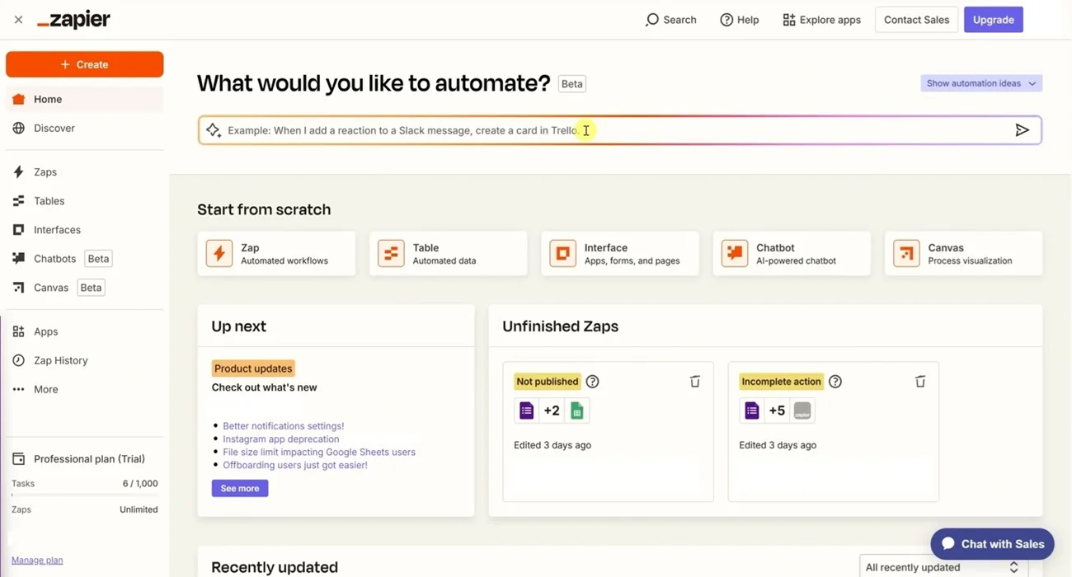Click the Help question mark icon

tap(726, 19)
